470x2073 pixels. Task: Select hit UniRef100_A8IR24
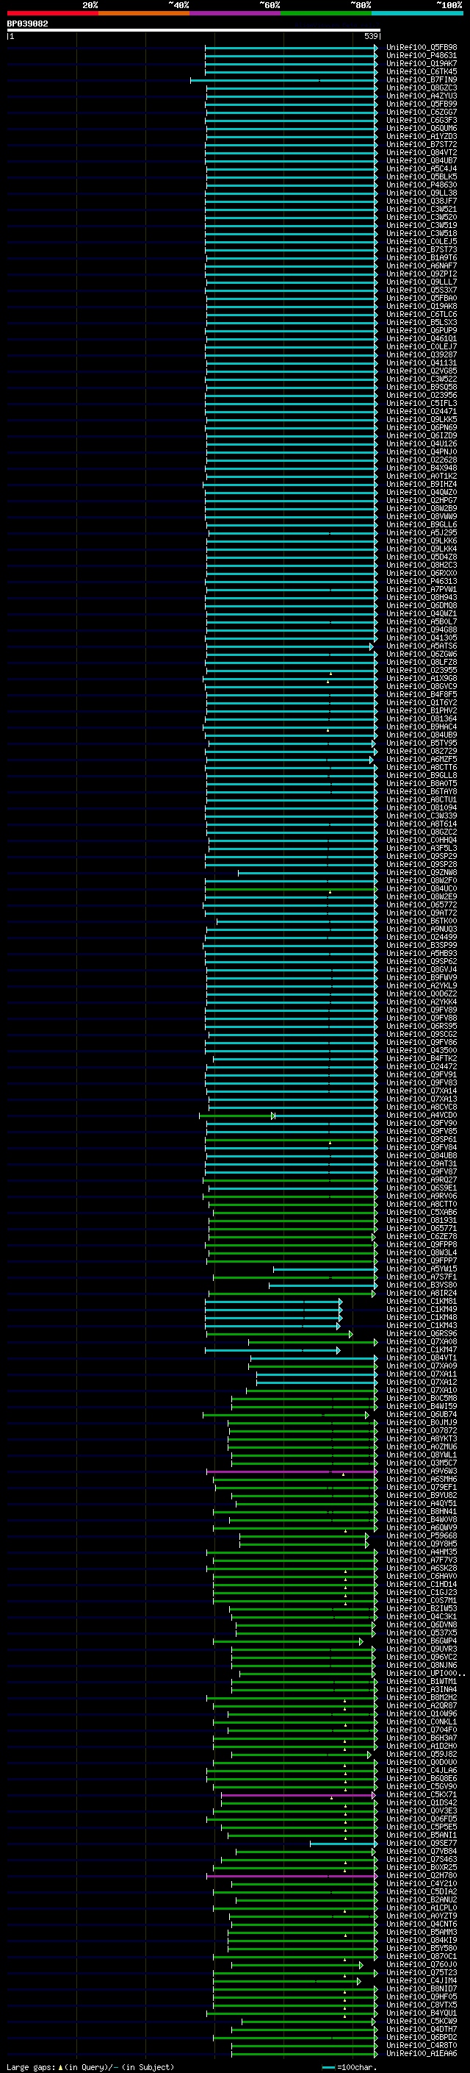pos(421,1294)
